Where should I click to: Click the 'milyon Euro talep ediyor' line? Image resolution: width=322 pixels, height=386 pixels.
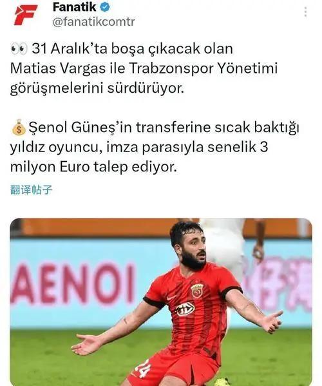click(93, 167)
